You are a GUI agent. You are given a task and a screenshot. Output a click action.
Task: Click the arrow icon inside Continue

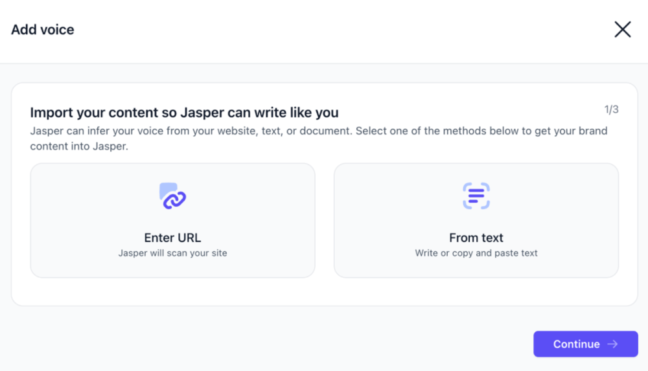click(x=612, y=344)
